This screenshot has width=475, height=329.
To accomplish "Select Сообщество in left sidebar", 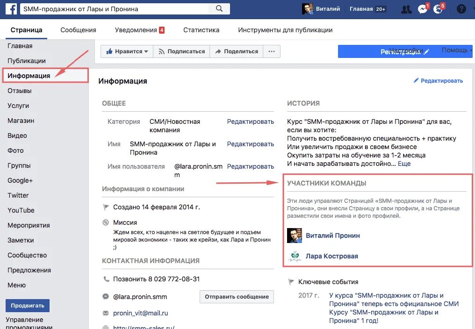I will [x=27, y=255].
